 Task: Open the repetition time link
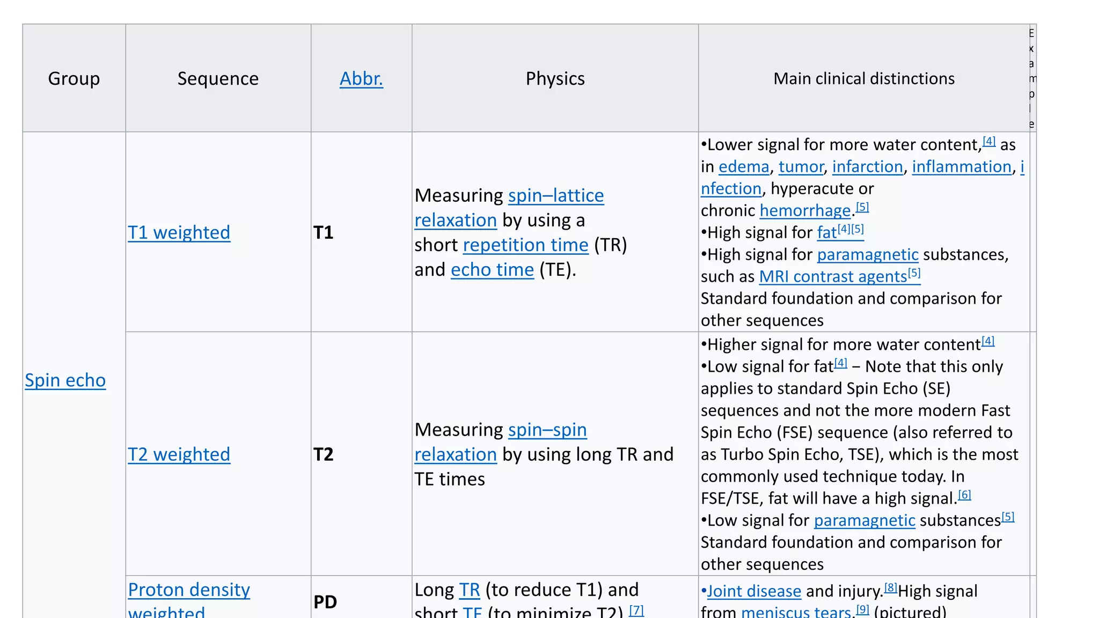tap(525, 245)
